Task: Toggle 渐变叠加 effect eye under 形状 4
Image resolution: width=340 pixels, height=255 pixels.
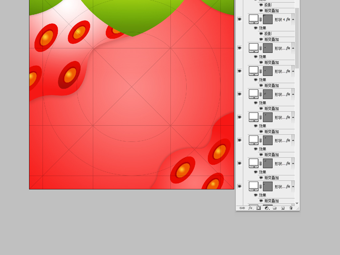Action: (261, 39)
